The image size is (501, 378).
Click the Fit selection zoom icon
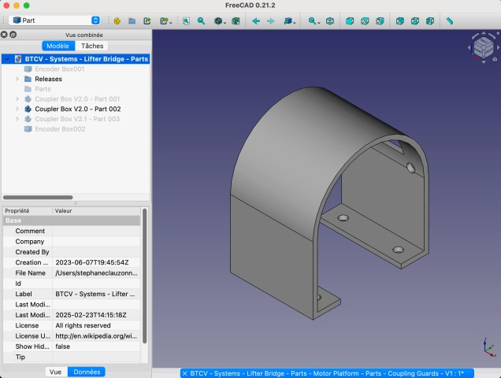pyautogui.click(x=202, y=20)
